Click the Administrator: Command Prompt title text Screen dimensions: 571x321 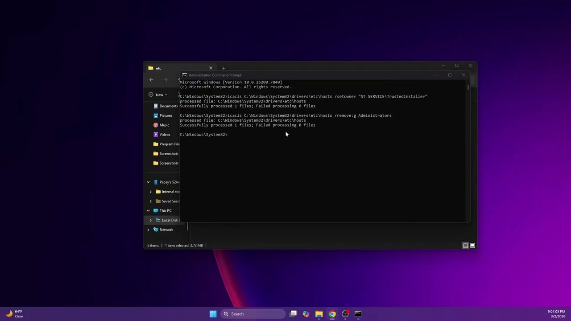(215, 75)
